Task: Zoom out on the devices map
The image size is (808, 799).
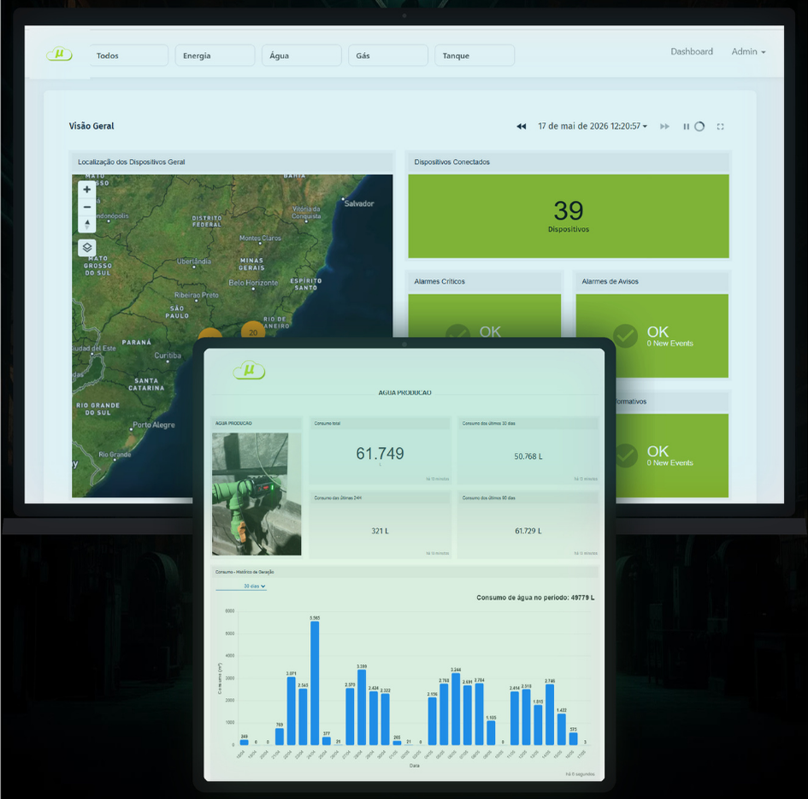Action: pyautogui.click(x=87, y=207)
